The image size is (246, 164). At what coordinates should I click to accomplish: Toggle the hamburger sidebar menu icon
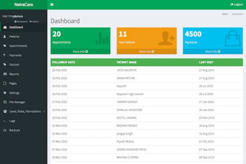pyautogui.click(x=52, y=5)
